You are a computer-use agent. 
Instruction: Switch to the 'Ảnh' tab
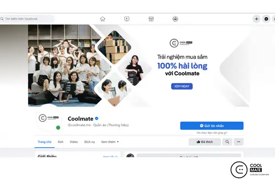[60, 142]
